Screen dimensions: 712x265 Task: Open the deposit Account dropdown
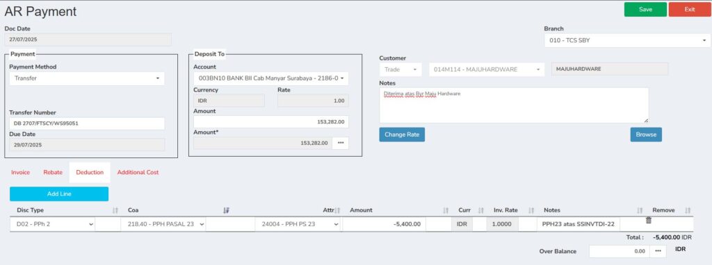271,78
